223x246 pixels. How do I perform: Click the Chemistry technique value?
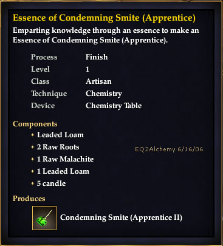click(104, 94)
